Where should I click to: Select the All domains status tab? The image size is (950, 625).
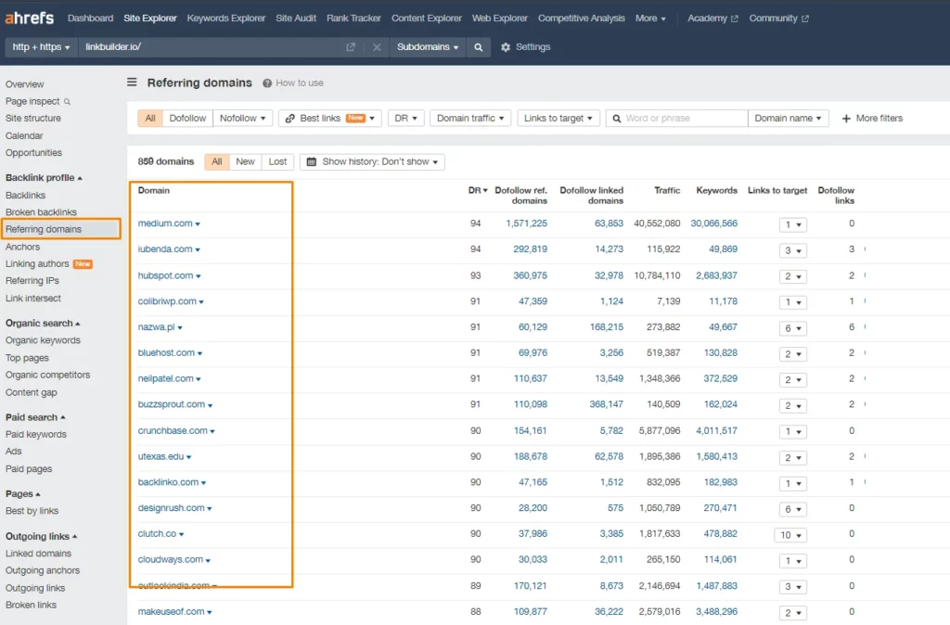coord(217,161)
